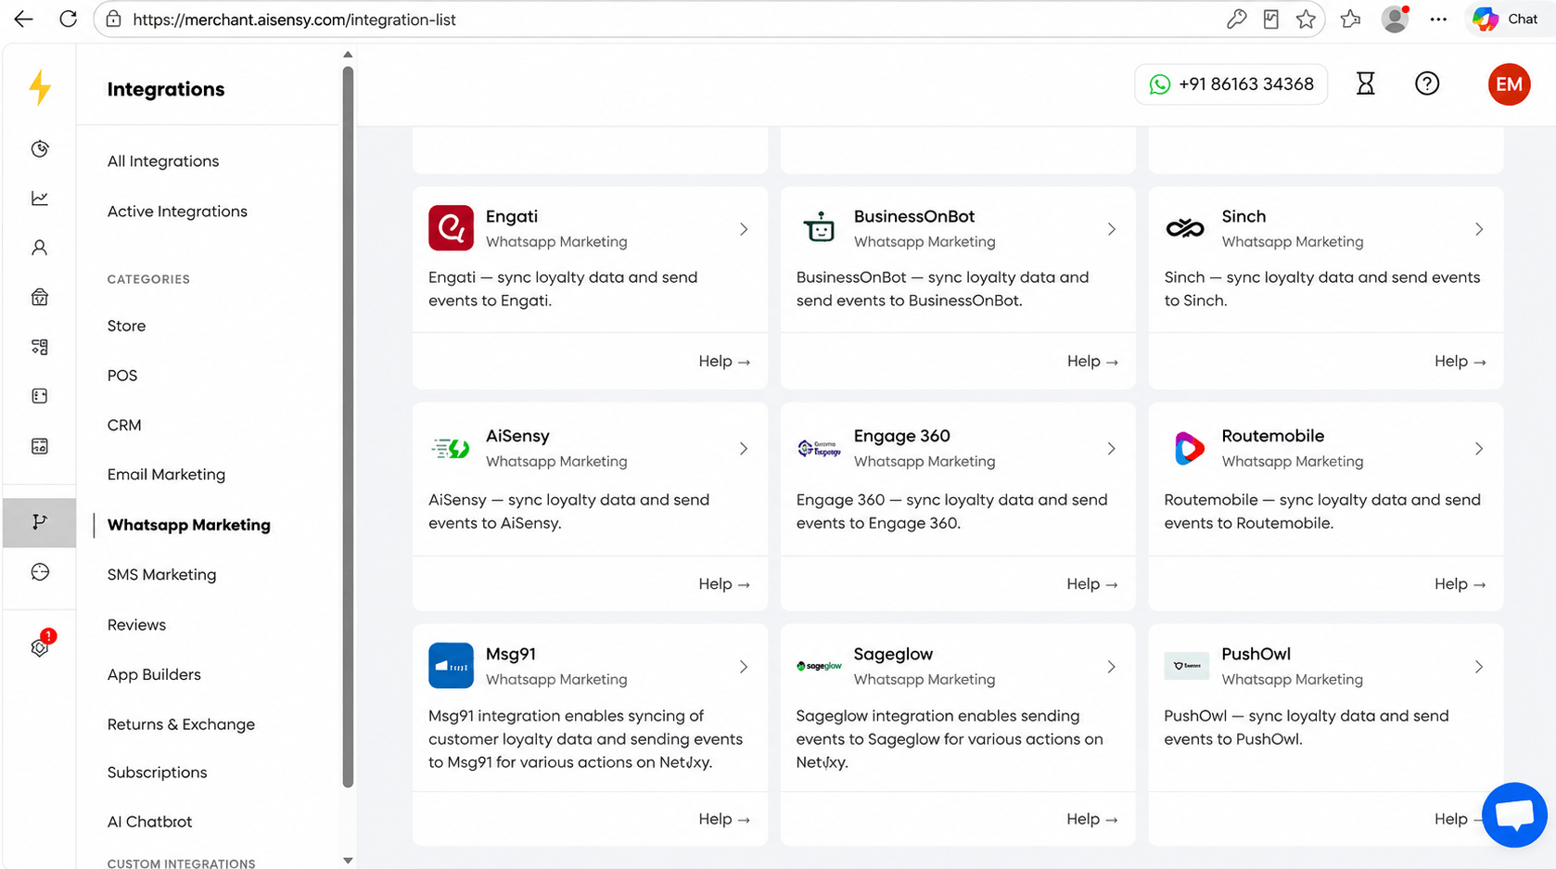Reload the page with the refresh icon
Image resolution: width=1556 pixels, height=869 pixels.
pos(68,19)
